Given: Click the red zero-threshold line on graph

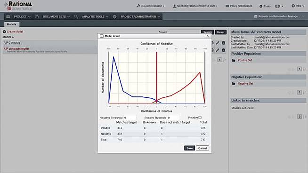Looking at the screenshot, I should 157,77.
